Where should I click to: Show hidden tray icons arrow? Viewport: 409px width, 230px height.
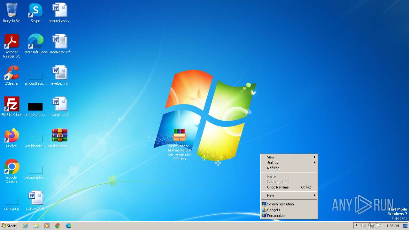click(x=356, y=226)
